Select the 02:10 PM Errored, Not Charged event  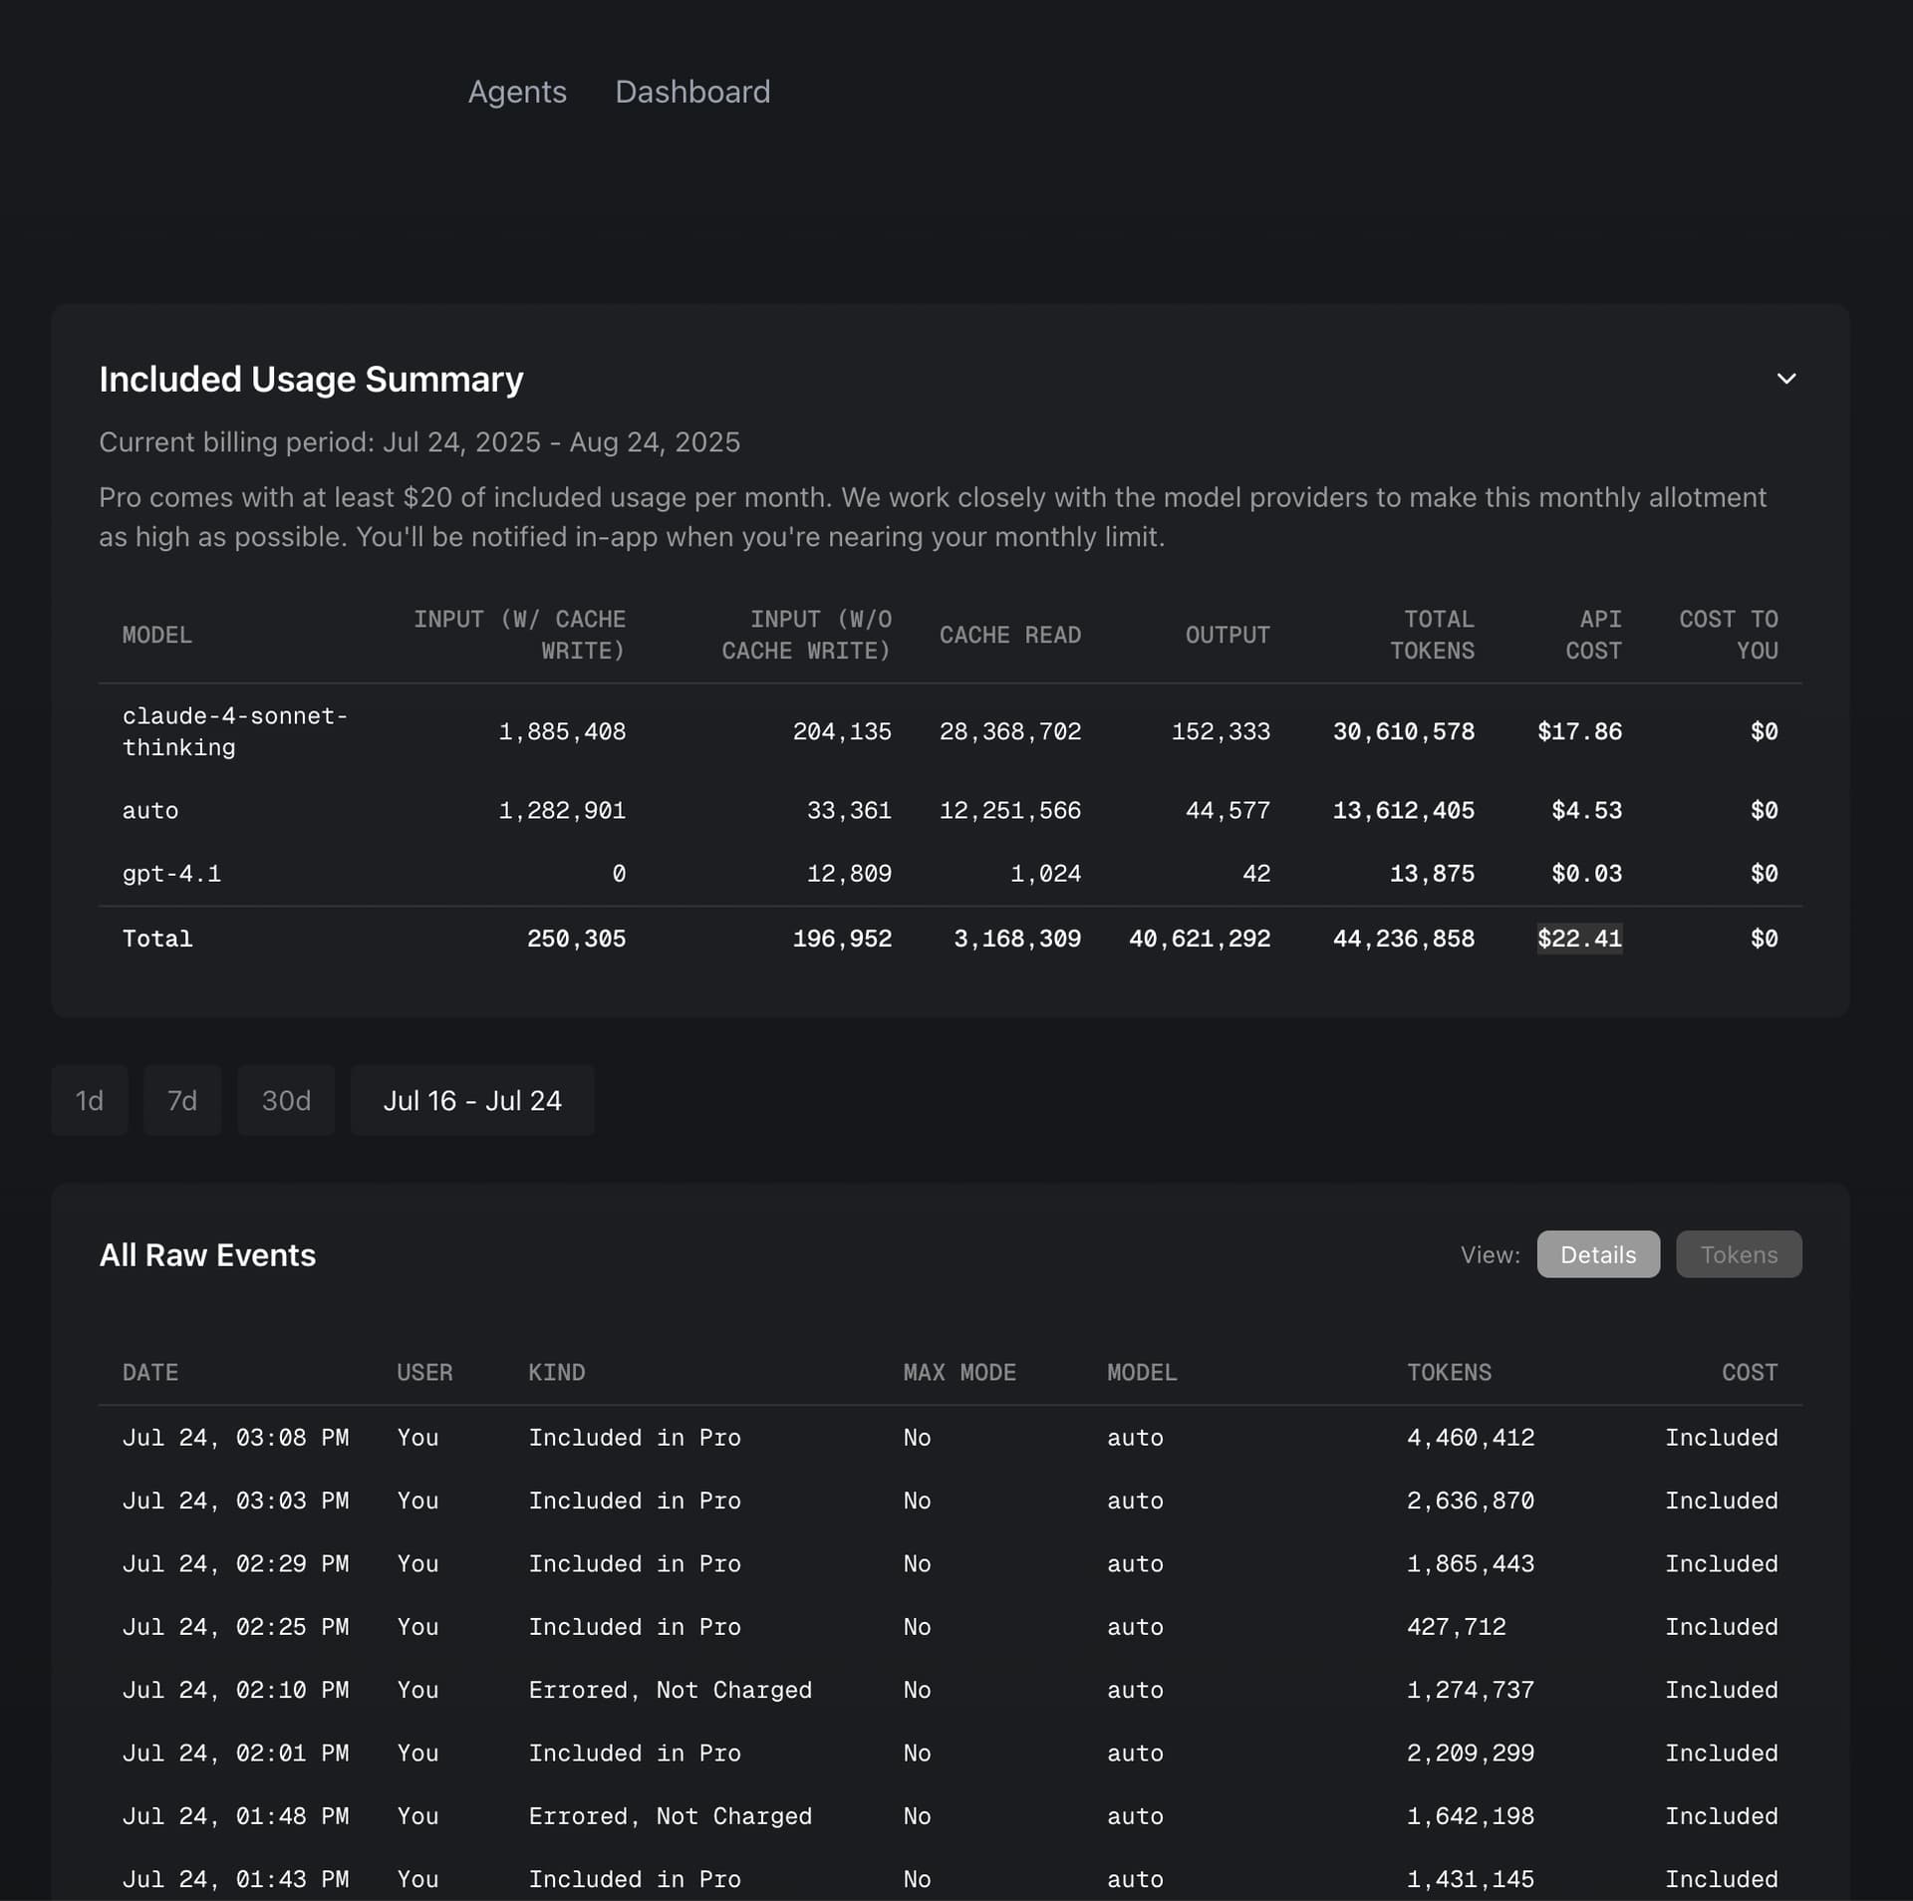670,1690
